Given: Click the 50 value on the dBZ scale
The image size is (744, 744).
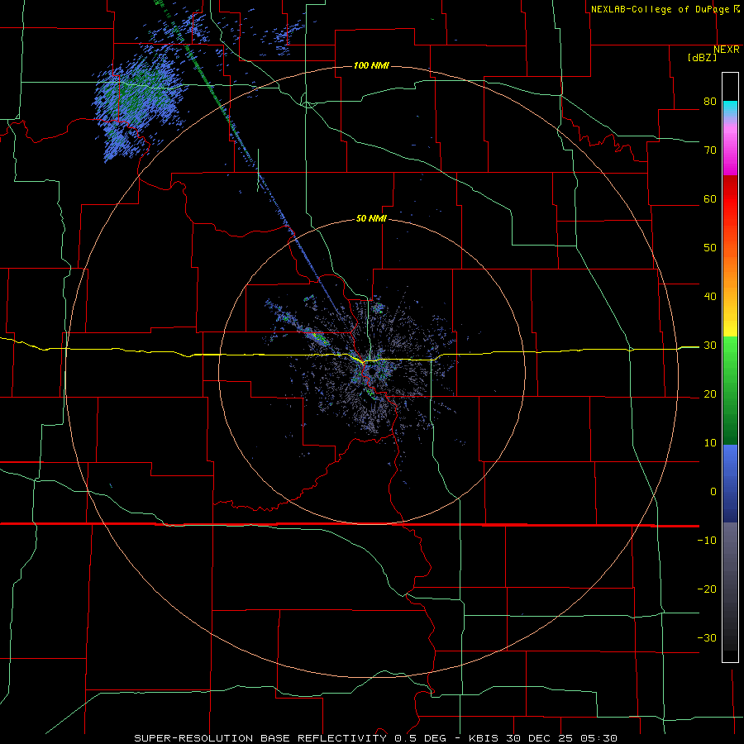Looking at the screenshot, I should pos(710,248).
